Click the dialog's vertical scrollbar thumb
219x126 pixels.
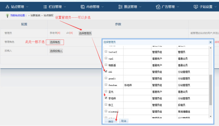point(210,89)
